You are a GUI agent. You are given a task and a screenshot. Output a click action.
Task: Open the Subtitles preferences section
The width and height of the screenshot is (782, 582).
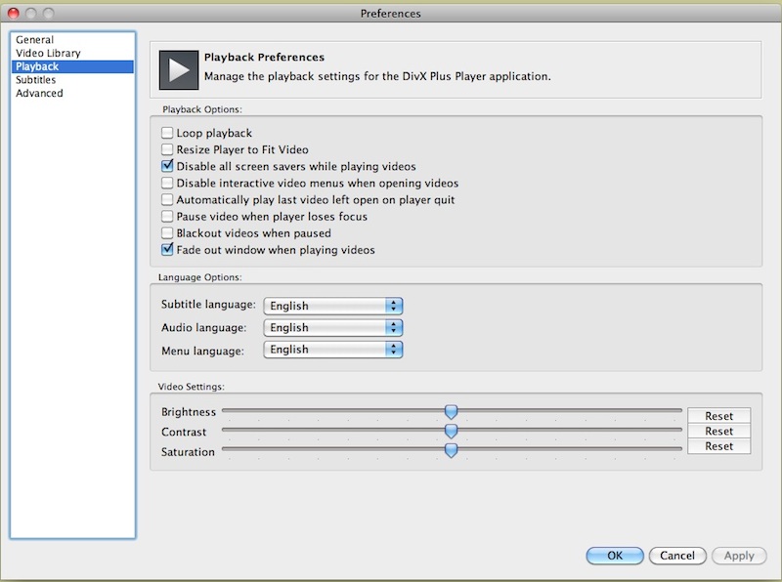(x=36, y=80)
